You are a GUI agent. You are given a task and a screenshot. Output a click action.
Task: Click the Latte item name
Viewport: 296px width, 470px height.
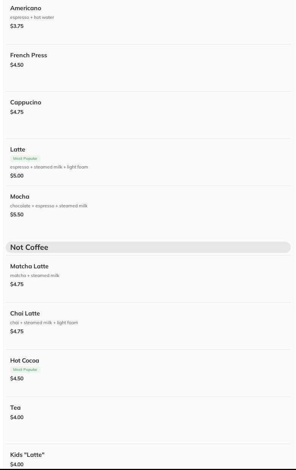[18, 150]
